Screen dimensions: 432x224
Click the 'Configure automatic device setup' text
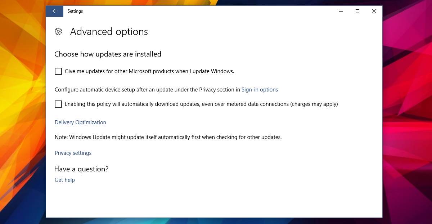click(x=147, y=90)
